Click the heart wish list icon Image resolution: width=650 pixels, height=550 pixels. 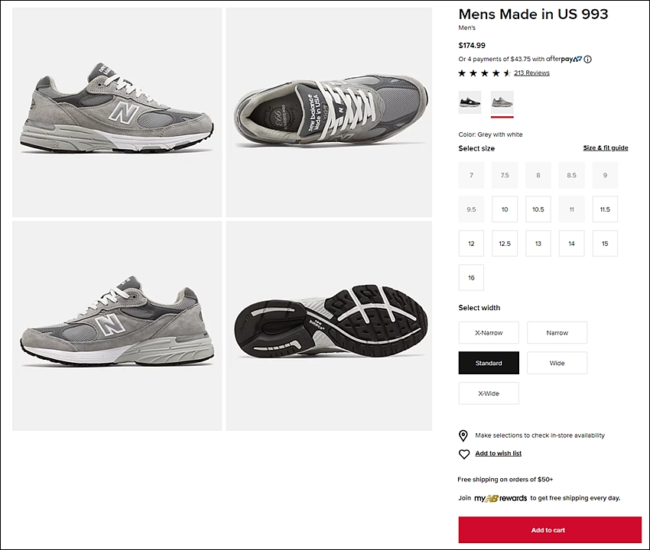[x=464, y=454]
